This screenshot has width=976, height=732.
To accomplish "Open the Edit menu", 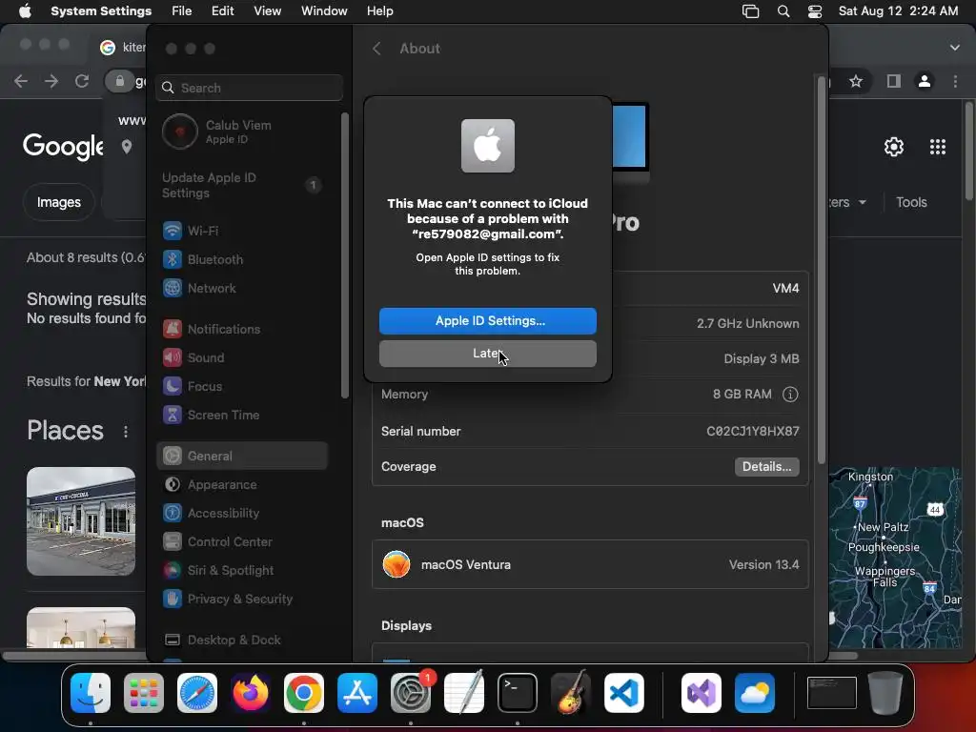I will [222, 11].
